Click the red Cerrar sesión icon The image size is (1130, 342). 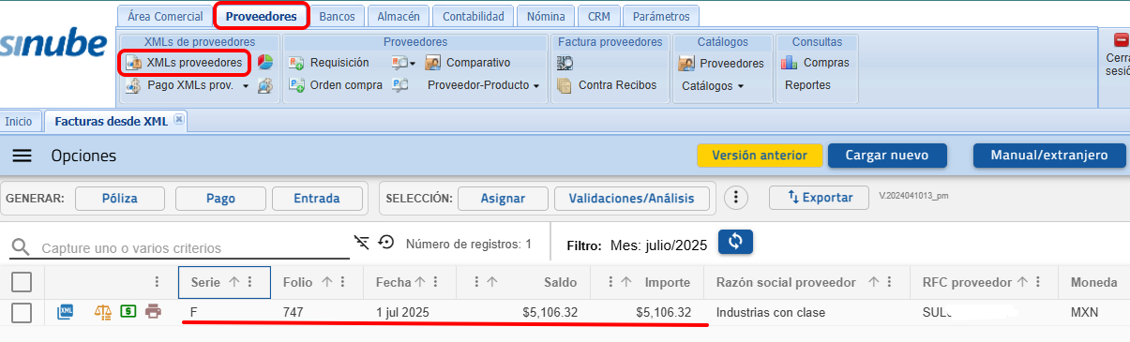click(x=1121, y=40)
